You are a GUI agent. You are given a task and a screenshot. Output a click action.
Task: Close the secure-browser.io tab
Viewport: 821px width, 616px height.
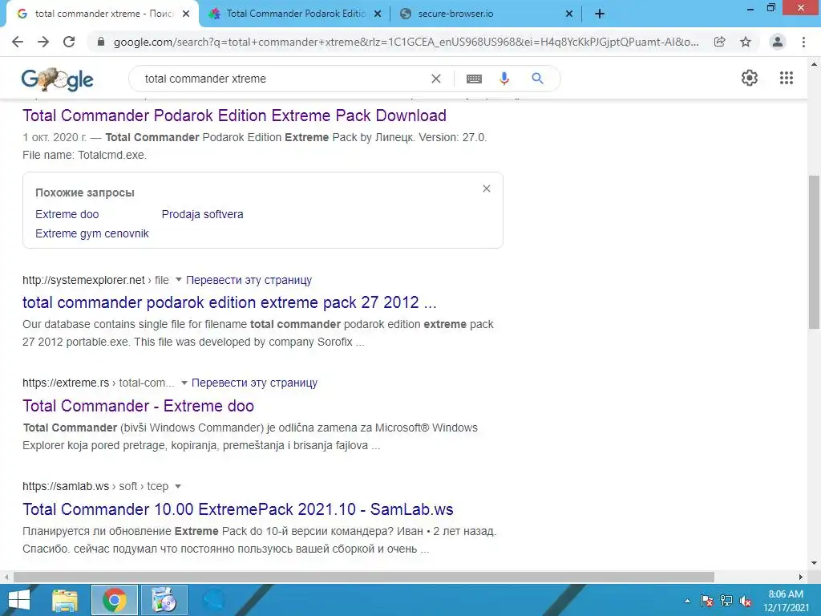click(569, 14)
